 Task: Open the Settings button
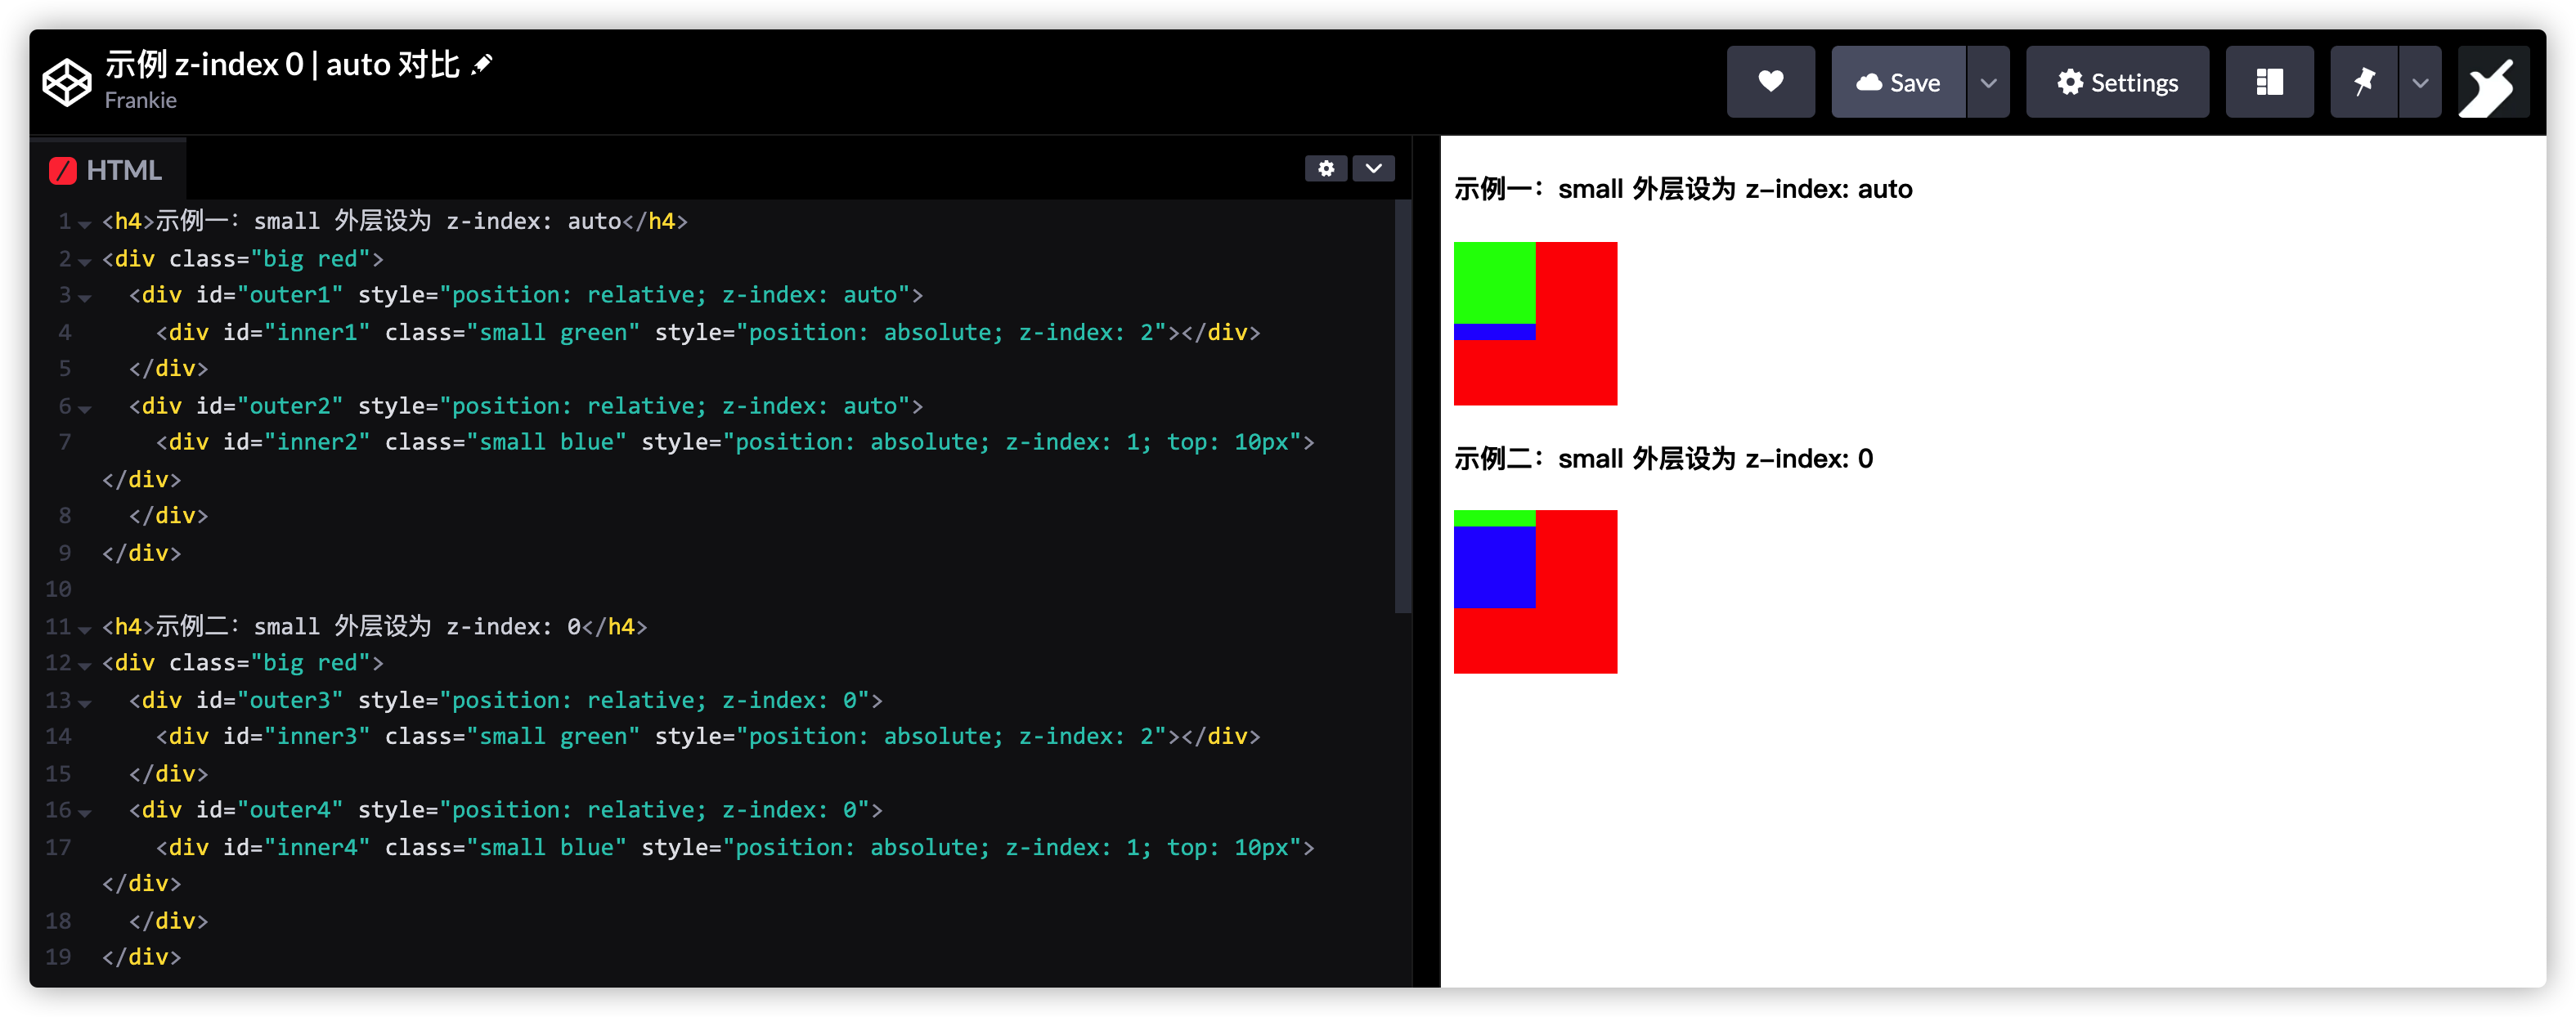tap(2117, 82)
